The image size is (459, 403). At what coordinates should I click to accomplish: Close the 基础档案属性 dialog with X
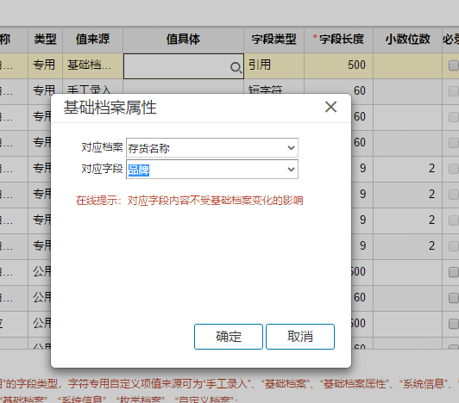click(x=330, y=107)
